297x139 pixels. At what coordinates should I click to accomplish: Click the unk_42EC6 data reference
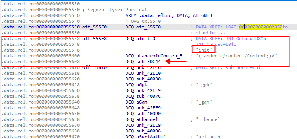(x=148, y=67)
